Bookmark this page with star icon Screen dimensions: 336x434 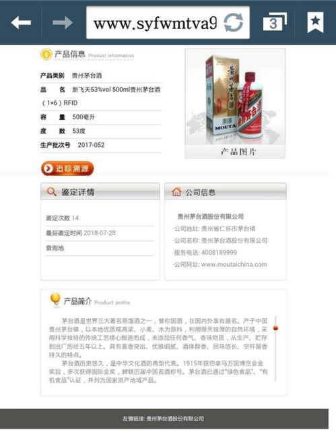(x=315, y=22)
